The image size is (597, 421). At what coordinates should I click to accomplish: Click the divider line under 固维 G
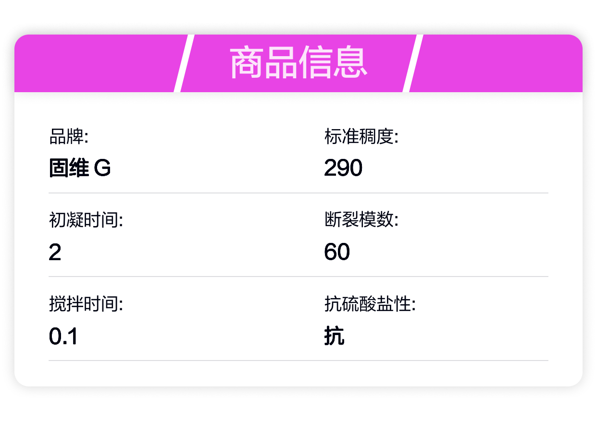(298, 193)
